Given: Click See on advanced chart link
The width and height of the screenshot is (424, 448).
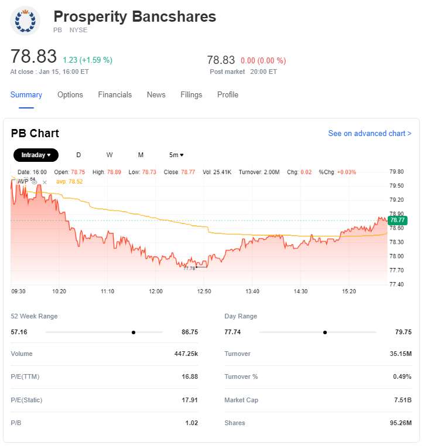Looking at the screenshot, I should pyautogui.click(x=370, y=134).
